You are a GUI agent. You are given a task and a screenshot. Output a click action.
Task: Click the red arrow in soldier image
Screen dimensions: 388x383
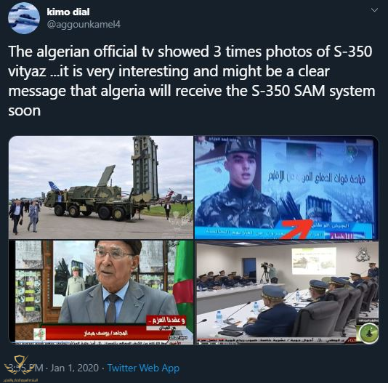[296, 229]
